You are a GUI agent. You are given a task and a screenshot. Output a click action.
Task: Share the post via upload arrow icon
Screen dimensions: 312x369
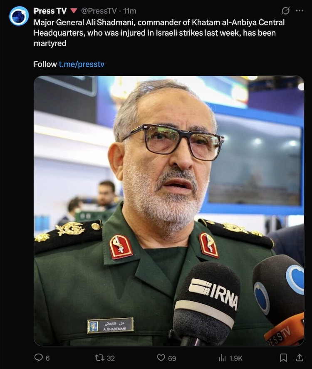[299, 358]
